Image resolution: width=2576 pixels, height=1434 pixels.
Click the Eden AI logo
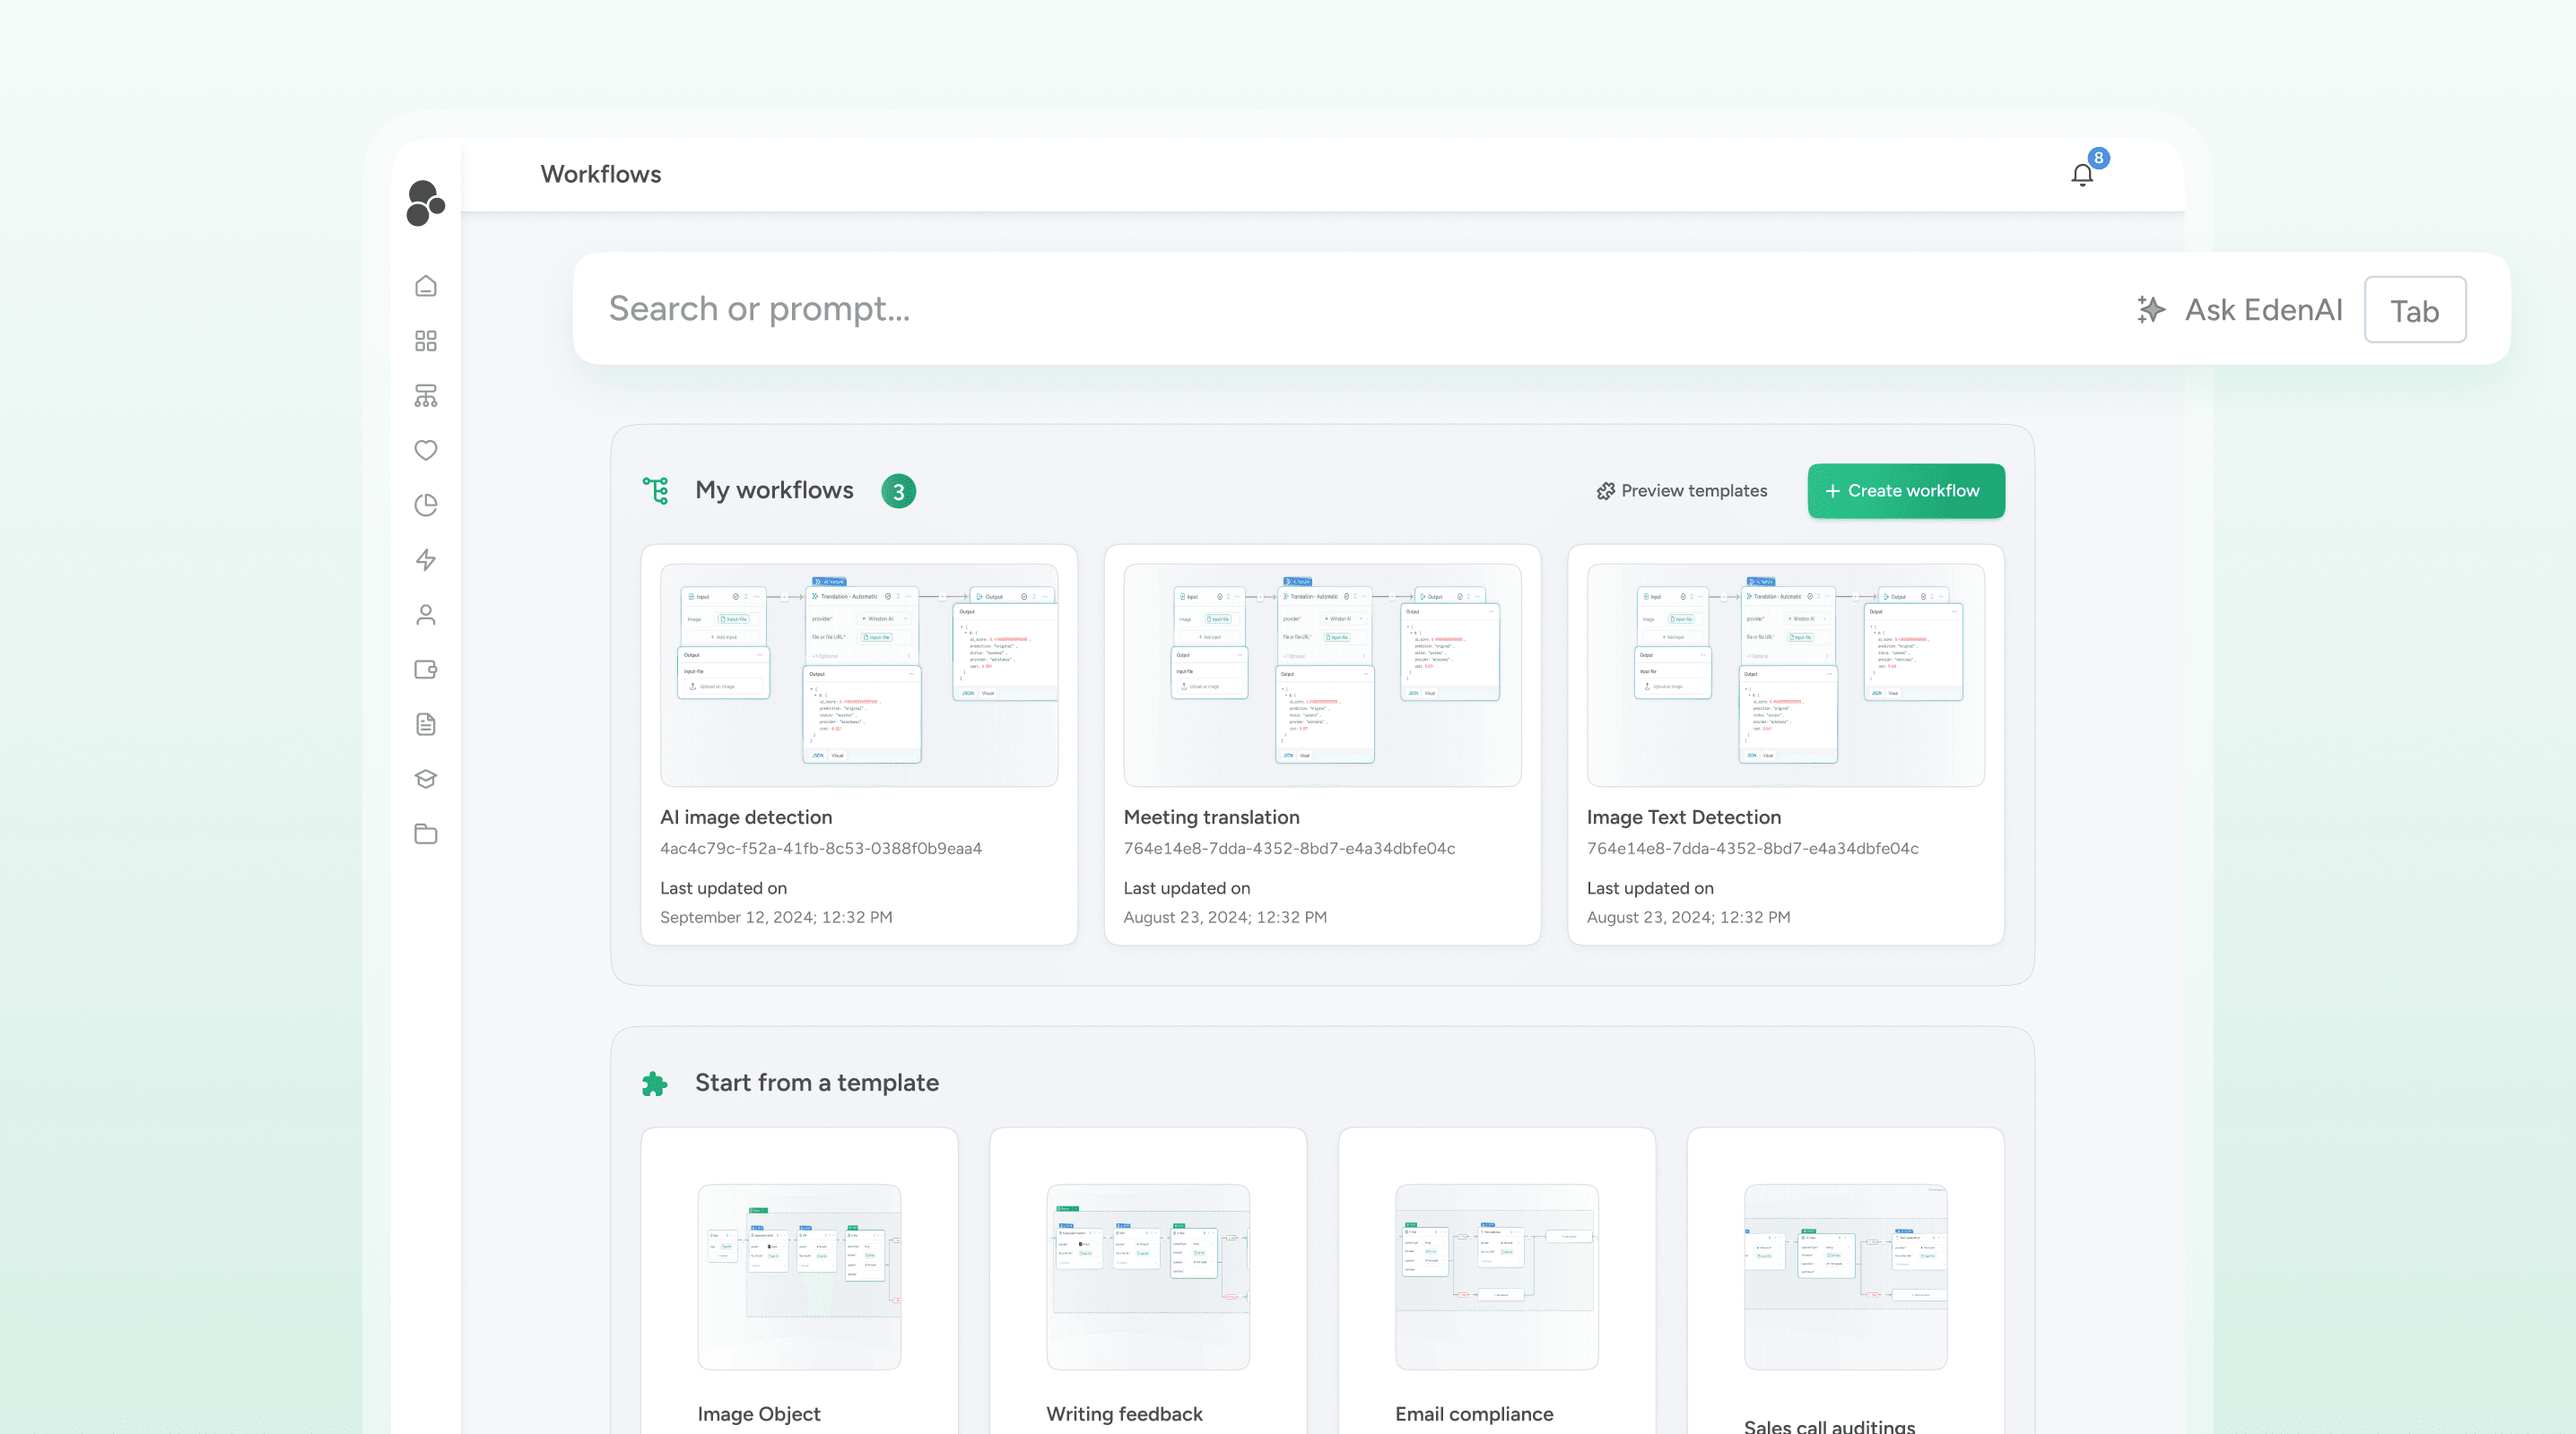(425, 203)
